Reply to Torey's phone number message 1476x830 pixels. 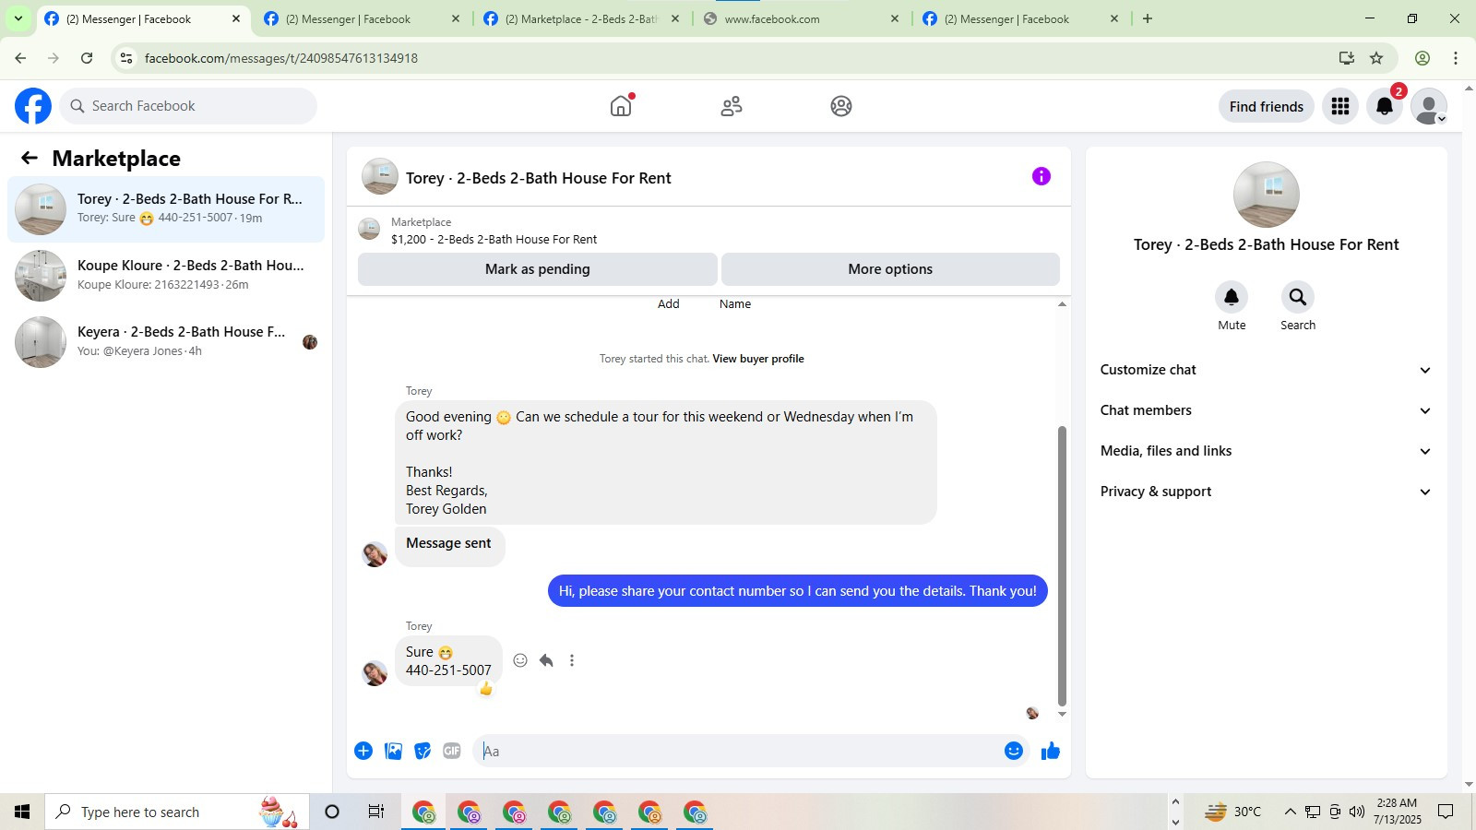pos(546,660)
